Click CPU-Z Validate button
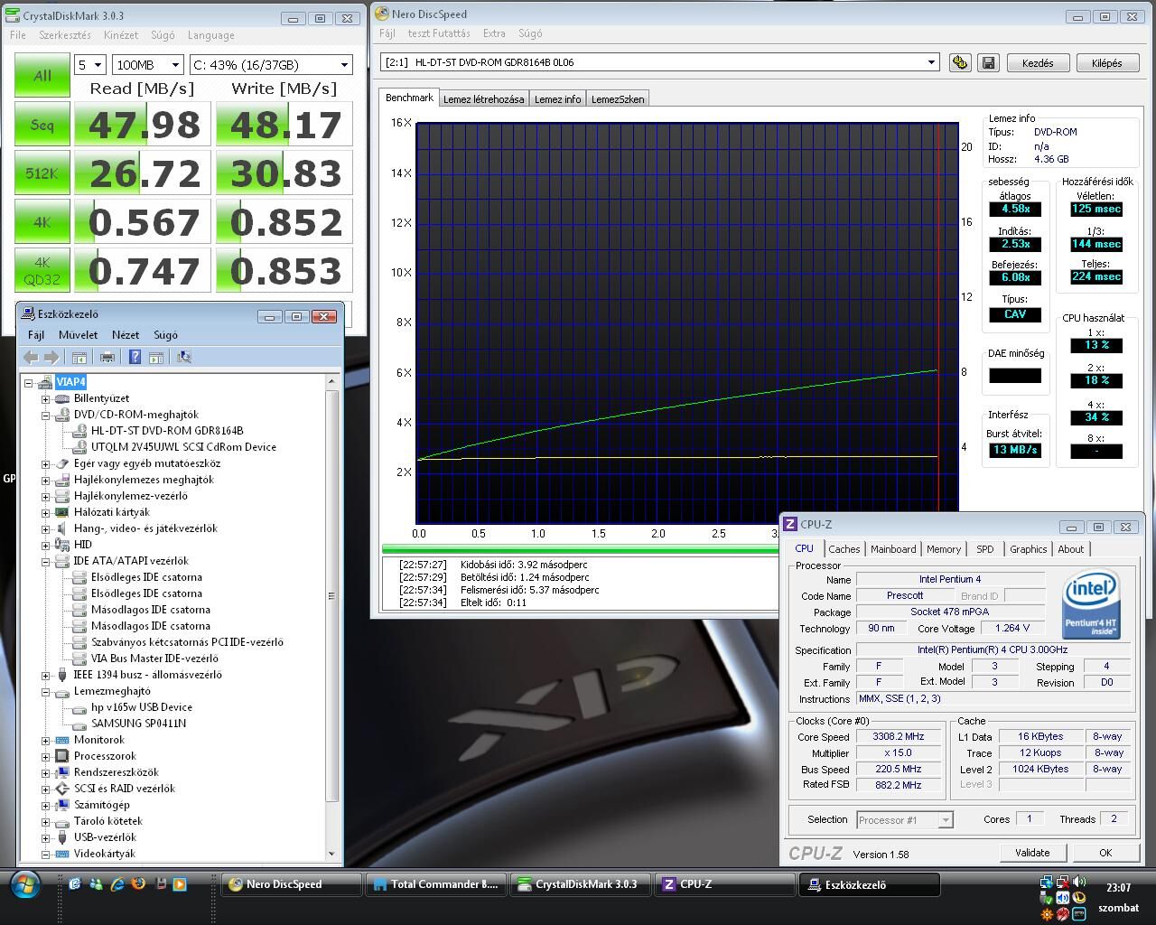 [x=1032, y=853]
